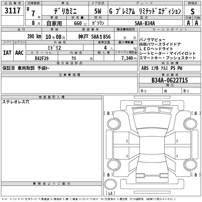
Task: Select lot number 3117
Action: point(13,11)
